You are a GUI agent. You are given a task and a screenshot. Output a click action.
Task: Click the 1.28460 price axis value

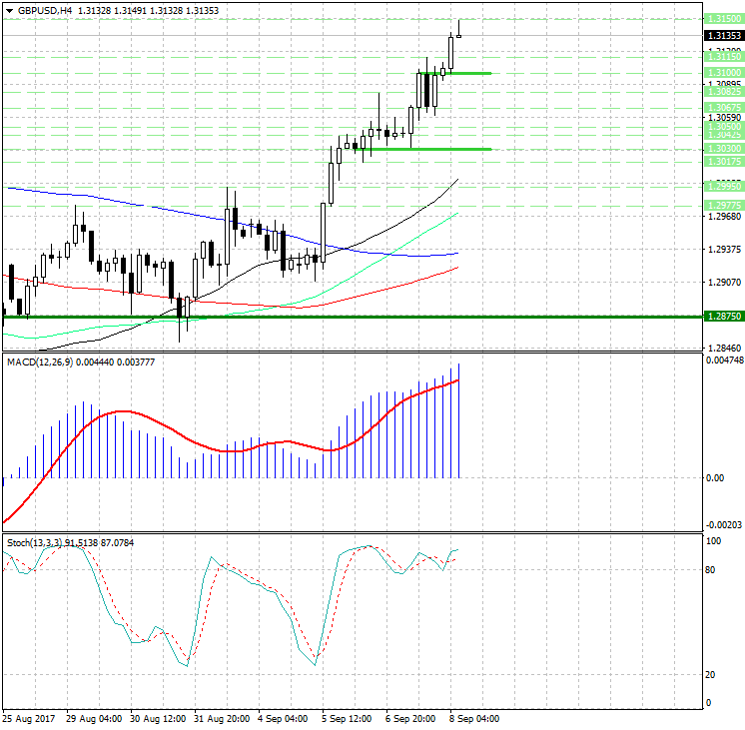coord(724,349)
